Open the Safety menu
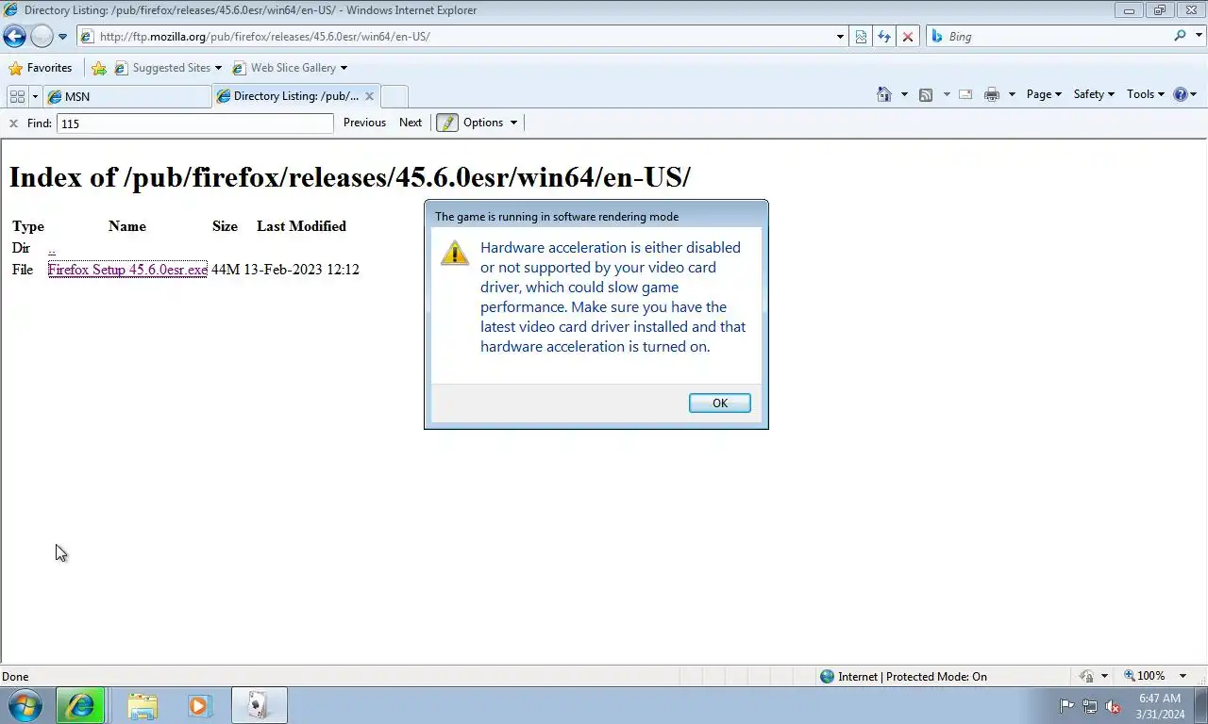The image size is (1208, 724). tap(1094, 94)
